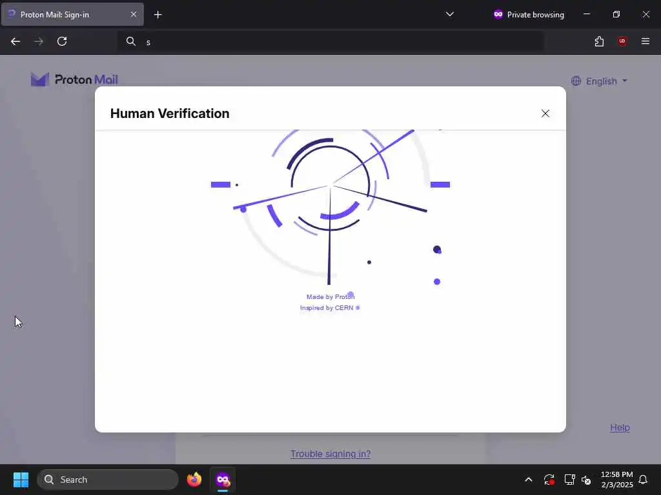Click the Proton Mail logo
Screen dimensions: 661x495
point(74,79)
